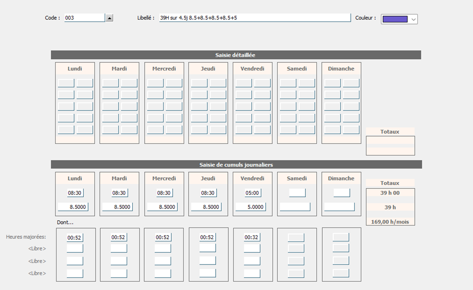The image size is (473, 290).
Task: Click Lundi's first start time in Saisie détaillée
Action: (x=66, y=83)
